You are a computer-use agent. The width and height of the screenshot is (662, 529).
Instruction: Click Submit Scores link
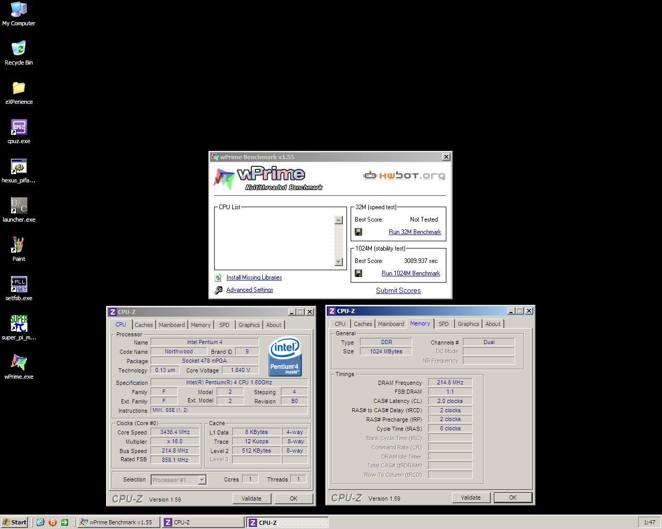(x=398, y=290)
